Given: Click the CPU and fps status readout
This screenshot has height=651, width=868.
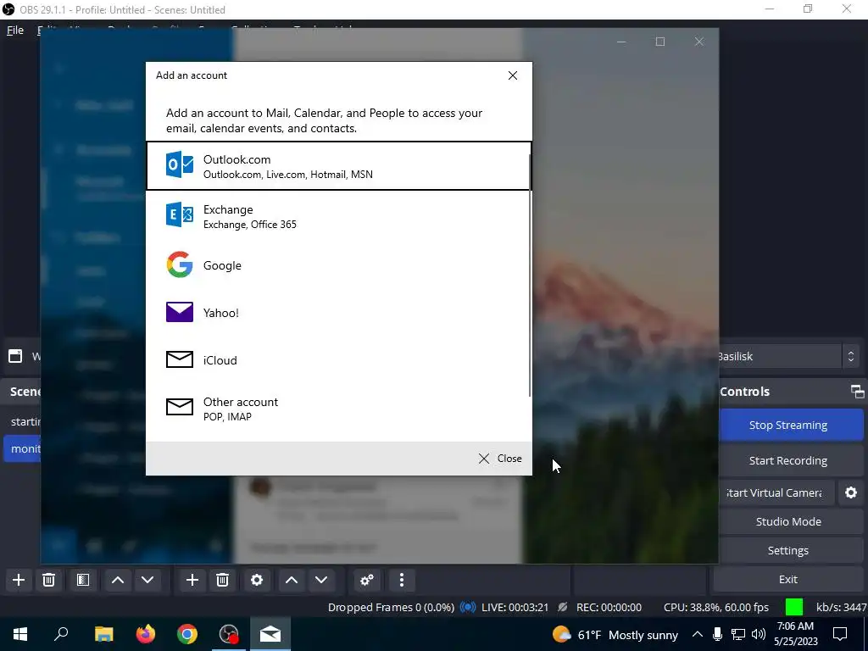Looking at the screenshot, I should [x=715, y=607].
